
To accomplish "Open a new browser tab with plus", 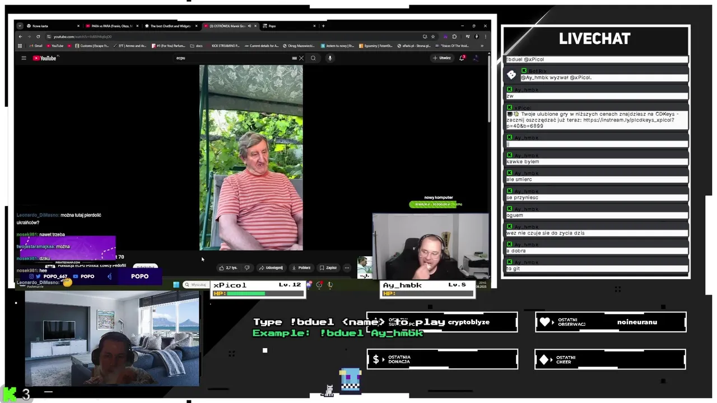I will click(323, 26).
